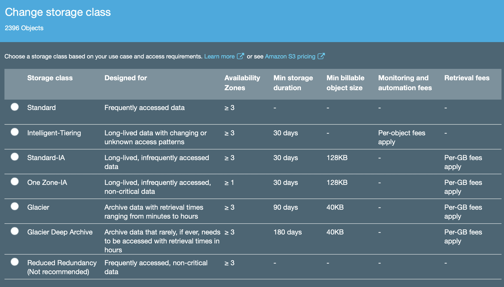The height and width of the screenshot is (287, 504).
Task: Select the Standard storage class radio button
Action: click(x=15, y=107)
